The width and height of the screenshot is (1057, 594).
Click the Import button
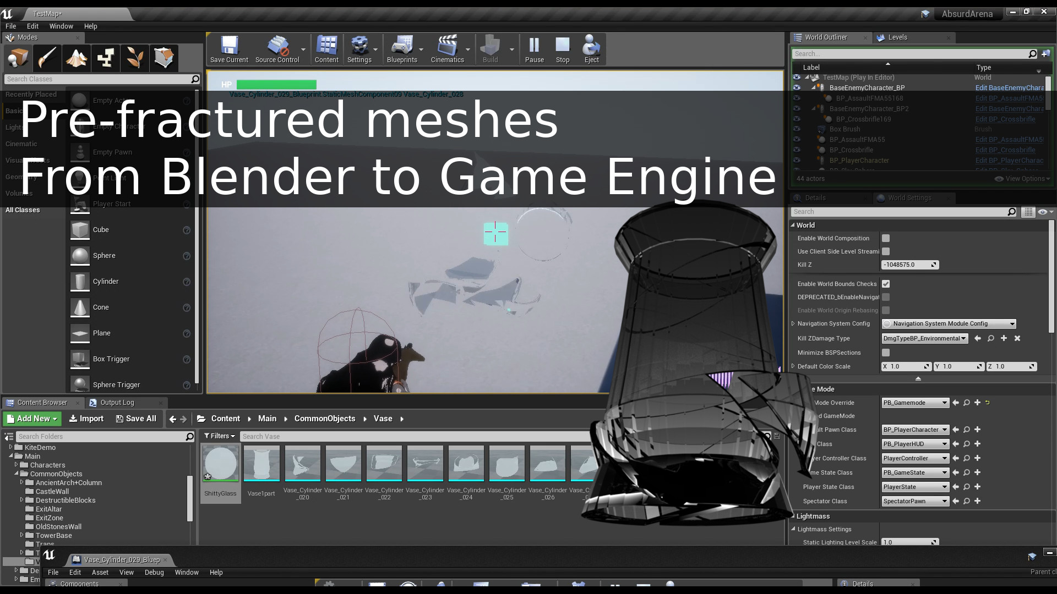[86, 419]
